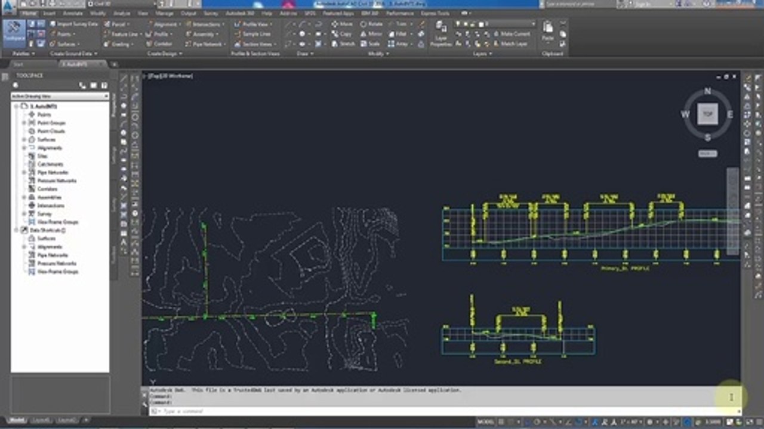Select the Copy tool
The height and width of the screenshot is (429, 764).
pyautogui.click(x=341, y=34)
